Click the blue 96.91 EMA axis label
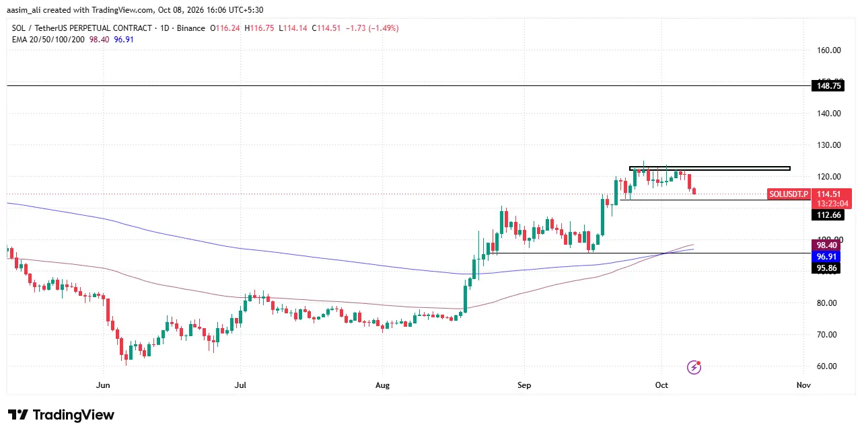Image resolution: width=862 pixels, height=435 pixels. coord(826,257)
